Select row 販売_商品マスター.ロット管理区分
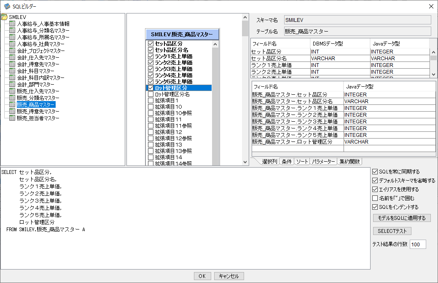The width and height of the screenshot is (438, 283). click(x=344, y=142)
